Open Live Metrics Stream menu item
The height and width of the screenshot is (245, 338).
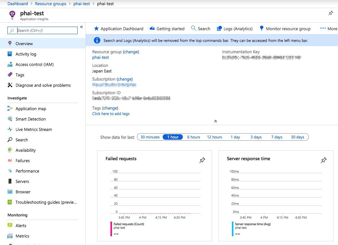tap(43, 129)
